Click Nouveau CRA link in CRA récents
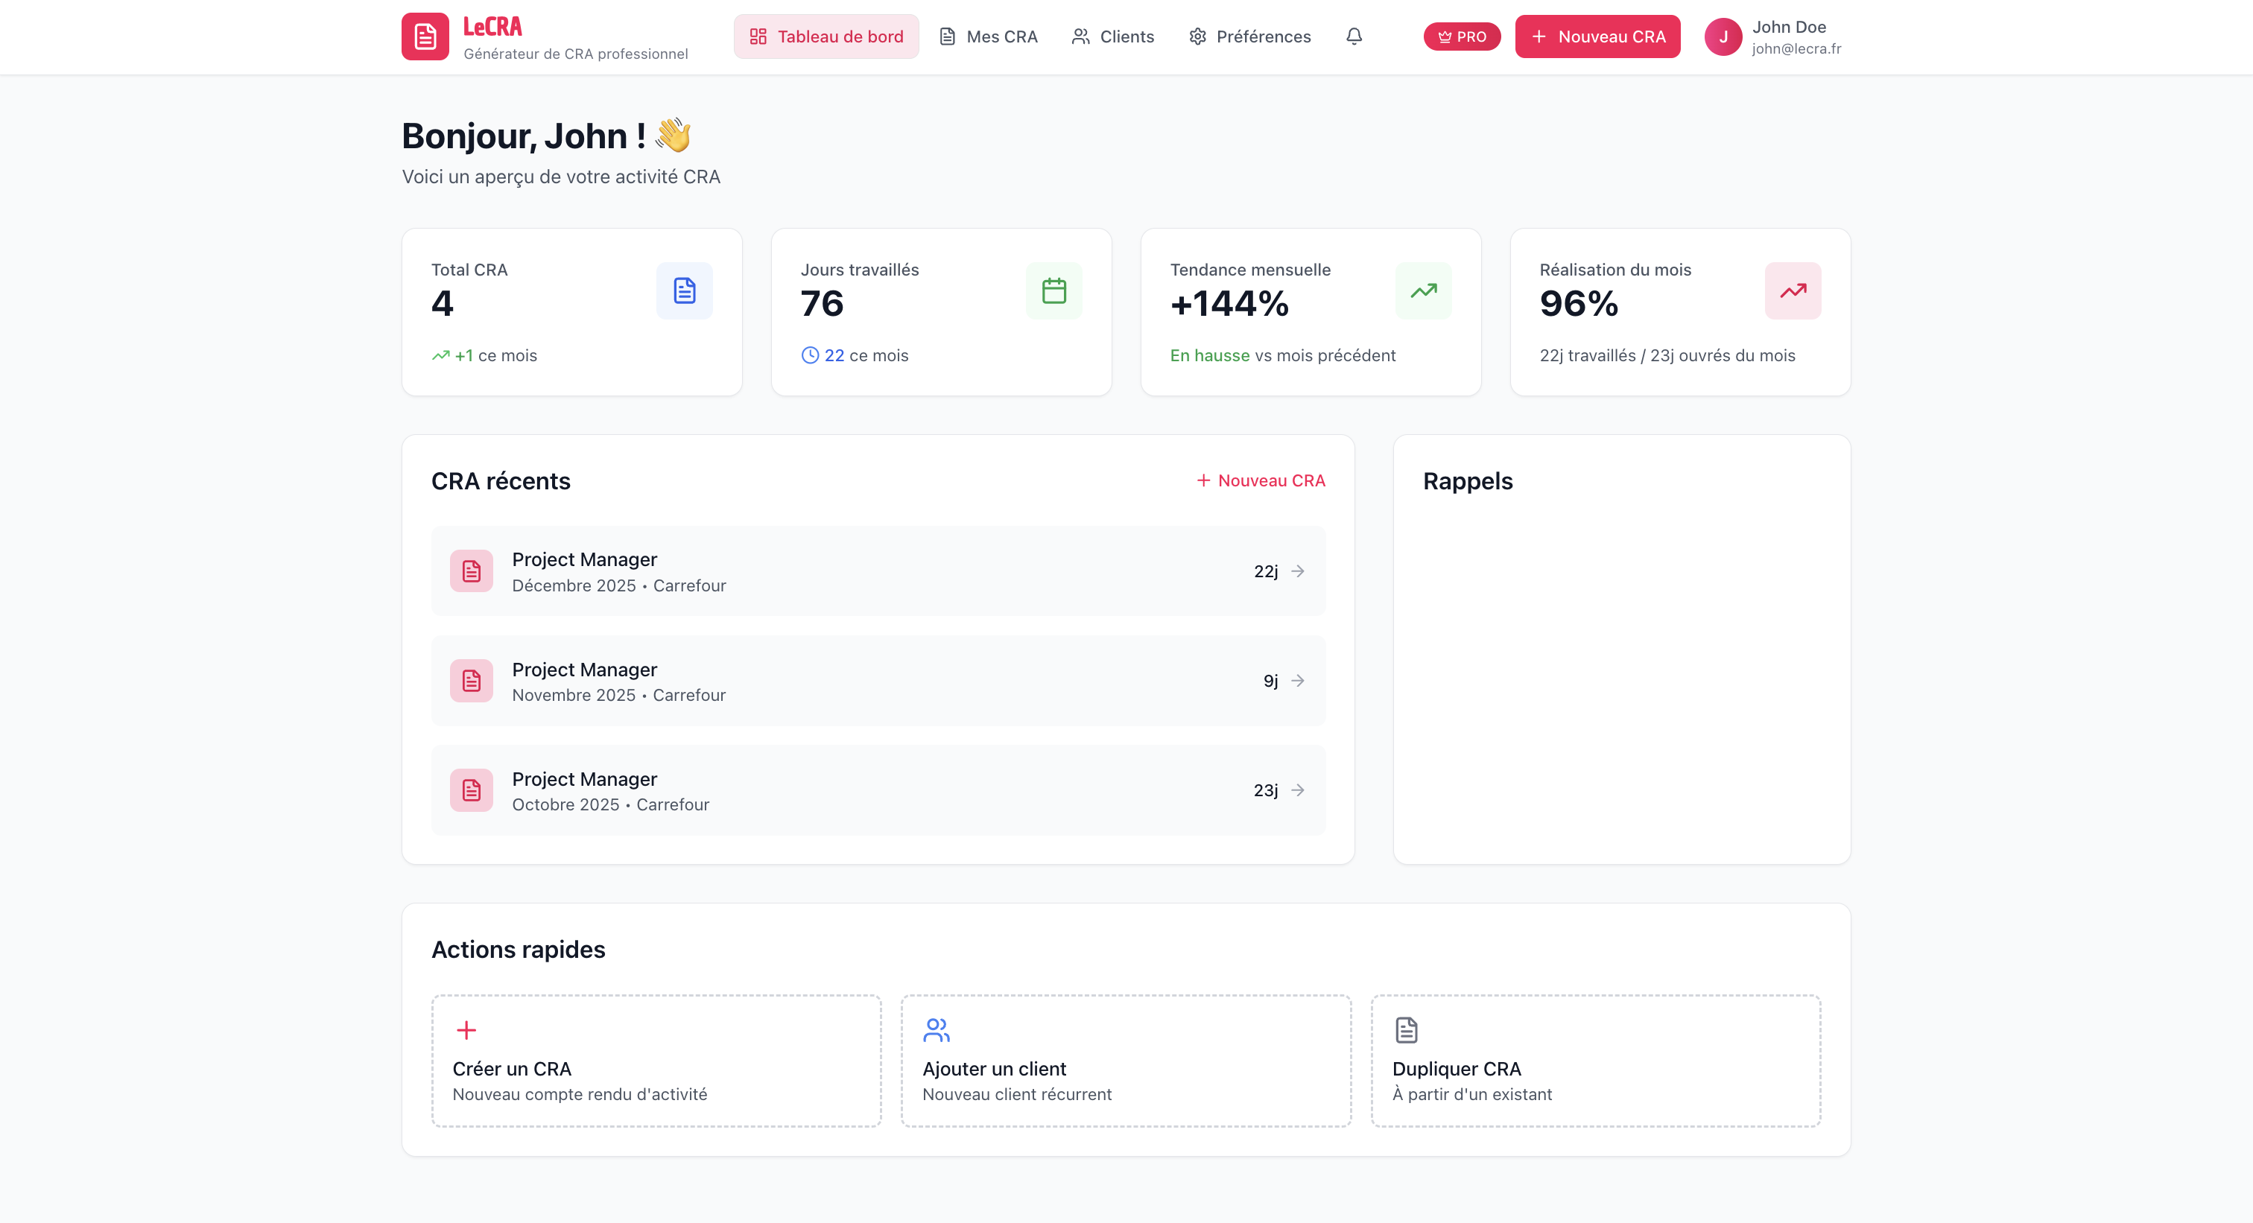 [1261, 481]
